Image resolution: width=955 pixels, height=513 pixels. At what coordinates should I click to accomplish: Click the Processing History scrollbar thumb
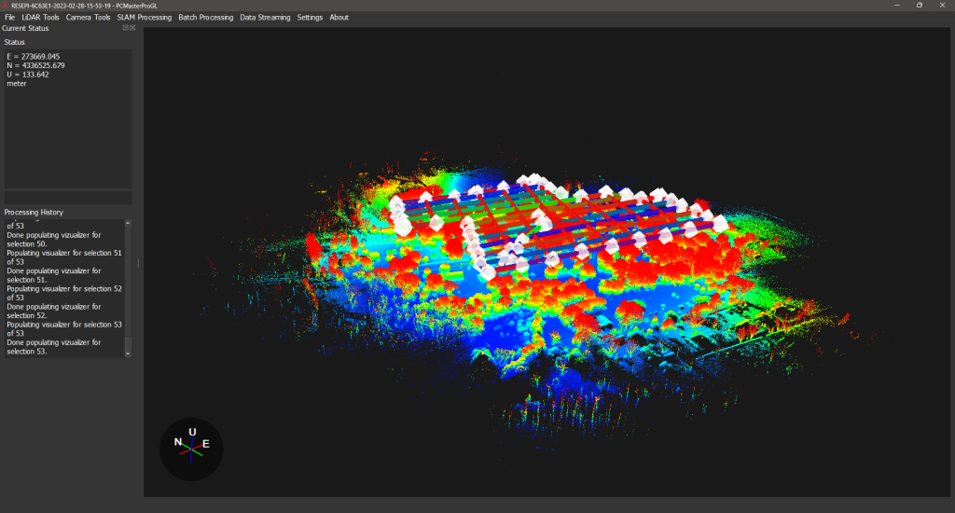click(129, 345)
